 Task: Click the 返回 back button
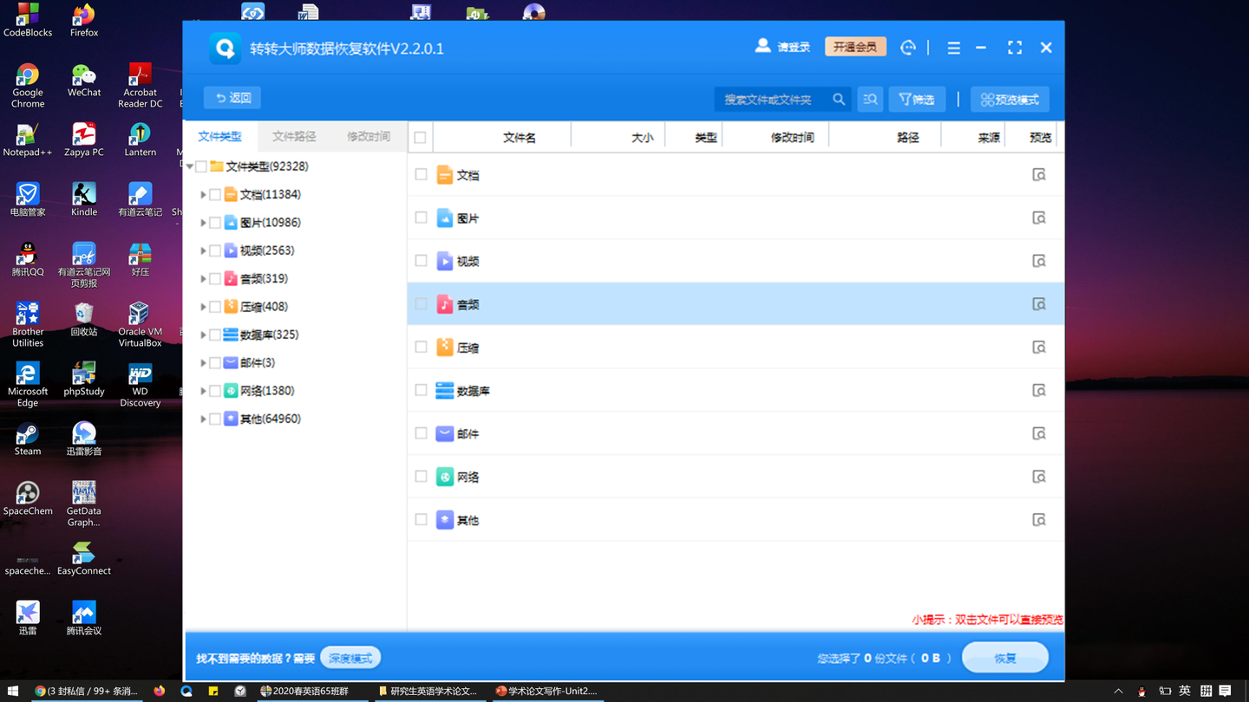[x=233, y=98]
